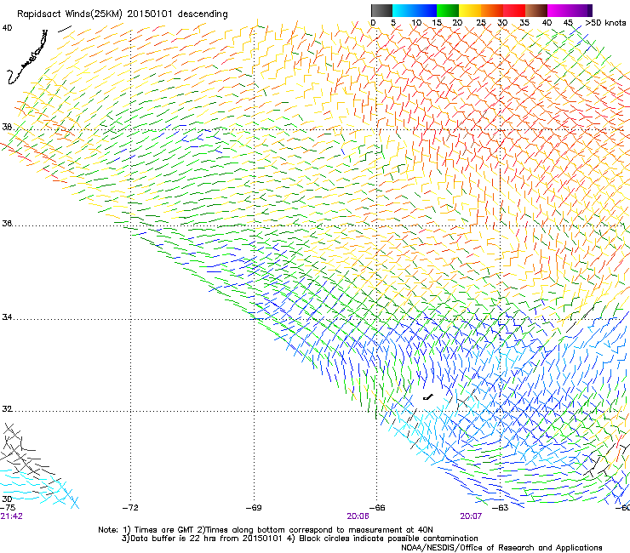Click the purple '21:42' swath time
The height and width of the screenshot is (553, 630).
click(x=11, y=516)
